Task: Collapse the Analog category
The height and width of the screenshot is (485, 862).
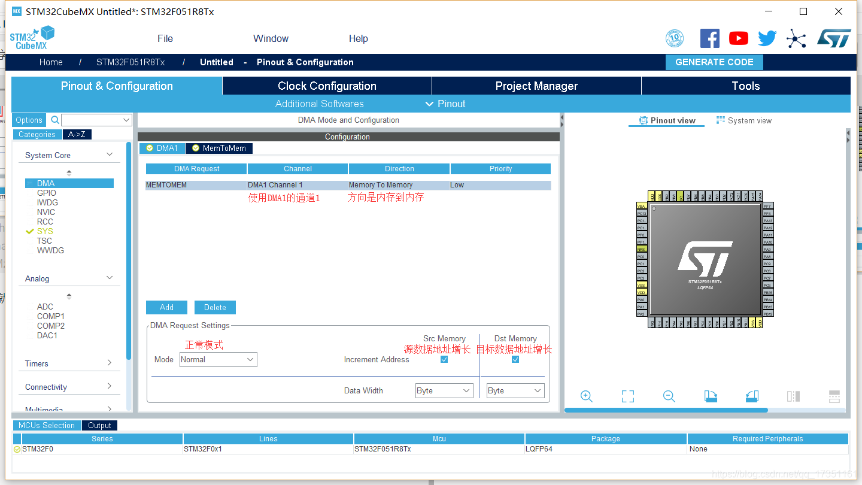Action: (x=110, y=278)
